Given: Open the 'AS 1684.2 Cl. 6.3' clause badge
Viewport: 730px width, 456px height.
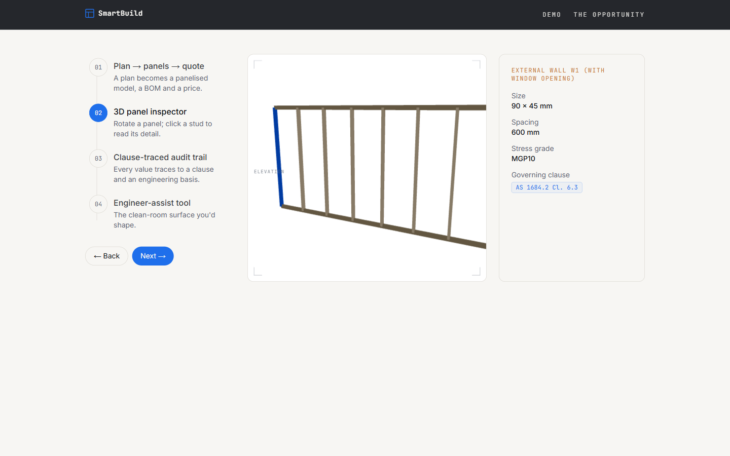Looking at the screenshot, I should pos(546,187).
